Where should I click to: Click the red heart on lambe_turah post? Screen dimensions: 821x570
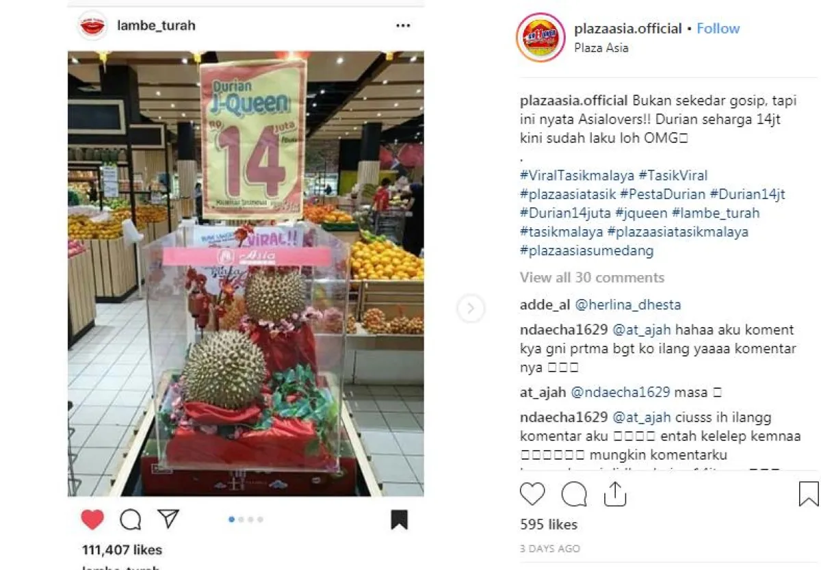tap(92, 520)
